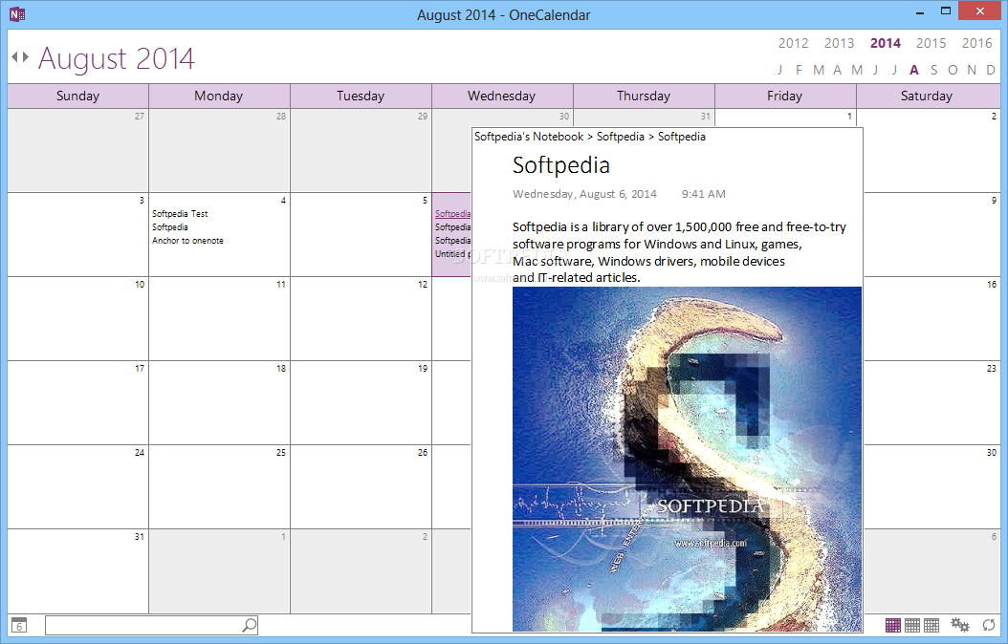Select the day cell for August 3
This screenshot has height=644, width=1008.
[x=77, y=235]
